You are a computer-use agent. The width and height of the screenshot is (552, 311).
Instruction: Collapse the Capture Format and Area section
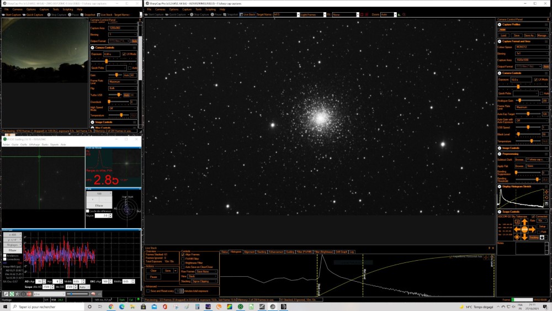point(500,41)
